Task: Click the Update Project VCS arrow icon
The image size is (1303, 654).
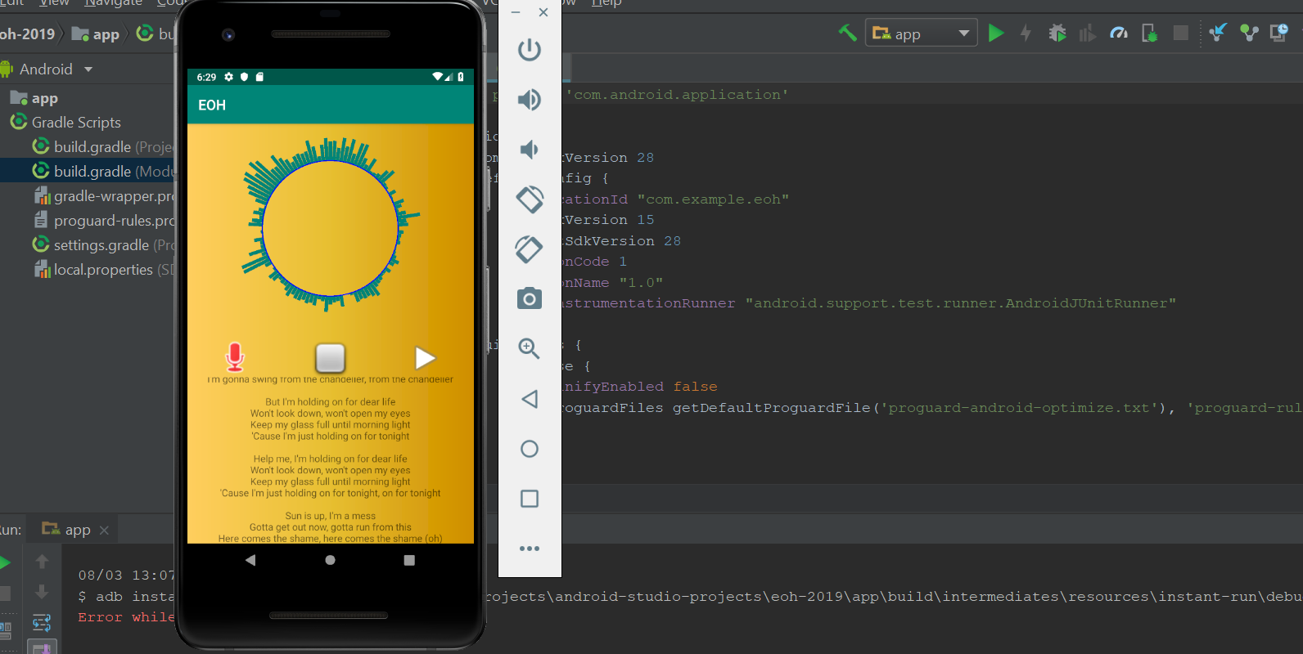Action: tap(1218, 34)
